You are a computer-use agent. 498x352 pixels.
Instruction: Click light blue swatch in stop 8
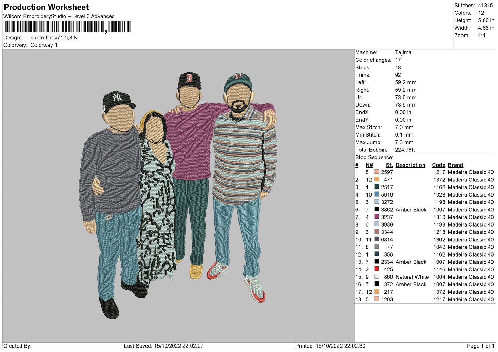point(377,224)
